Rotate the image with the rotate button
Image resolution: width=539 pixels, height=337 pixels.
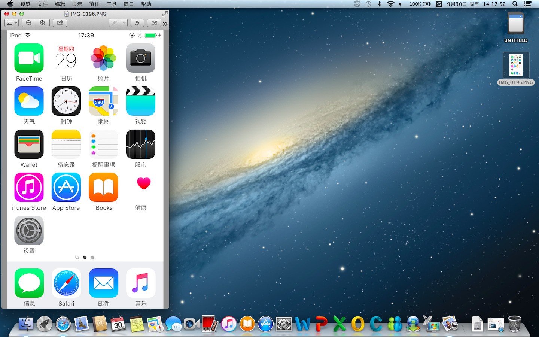(x=137, y=23)
